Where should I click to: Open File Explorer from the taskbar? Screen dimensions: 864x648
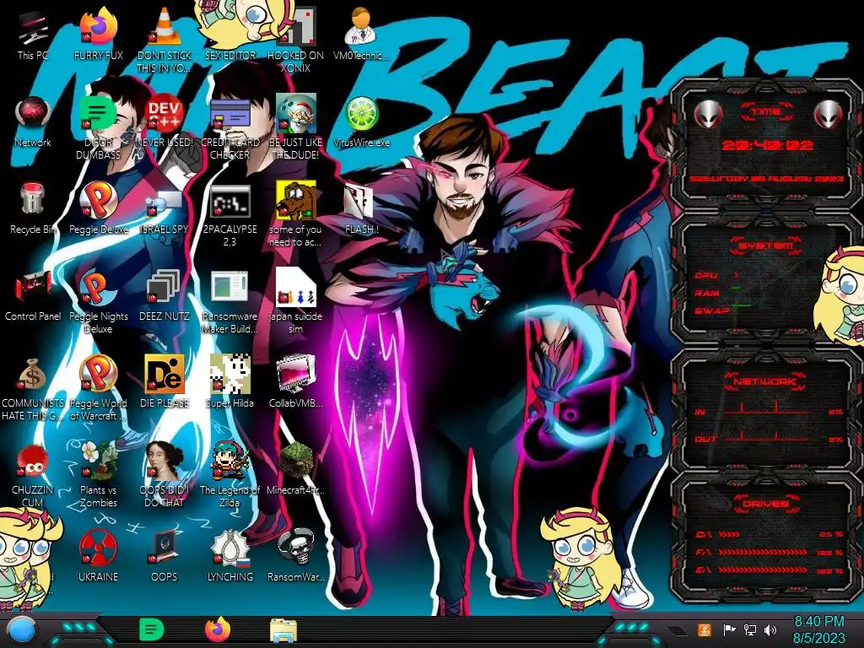283,630
